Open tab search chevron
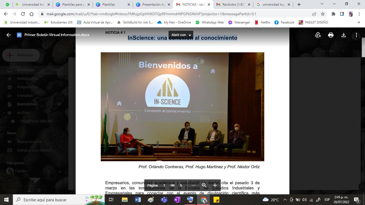Viewport: 365px width, 205px height. (322, 4)
